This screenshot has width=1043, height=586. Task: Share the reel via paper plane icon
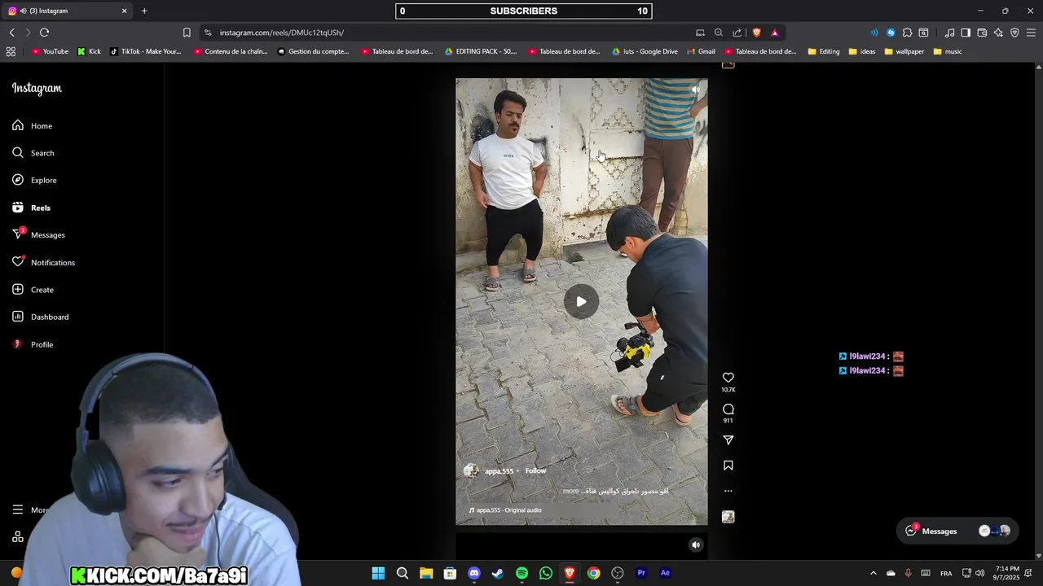click(x=728, y=440)
